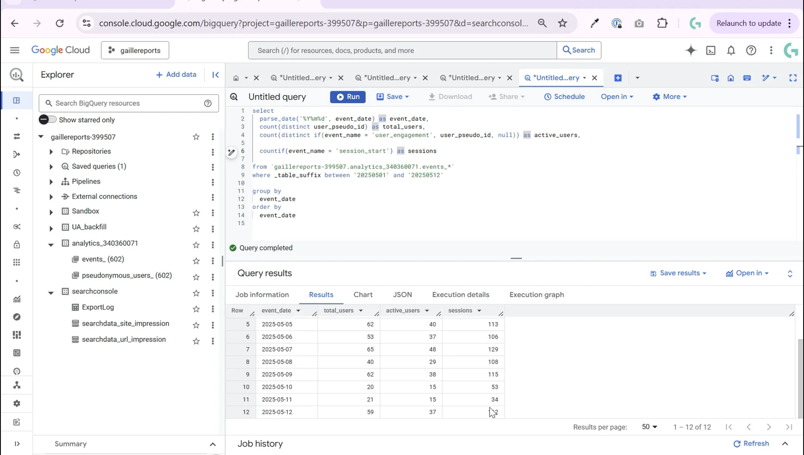This screenshot has width=804, height=455.
Task: Switch to the JSON tab
Action: (402, 294)
